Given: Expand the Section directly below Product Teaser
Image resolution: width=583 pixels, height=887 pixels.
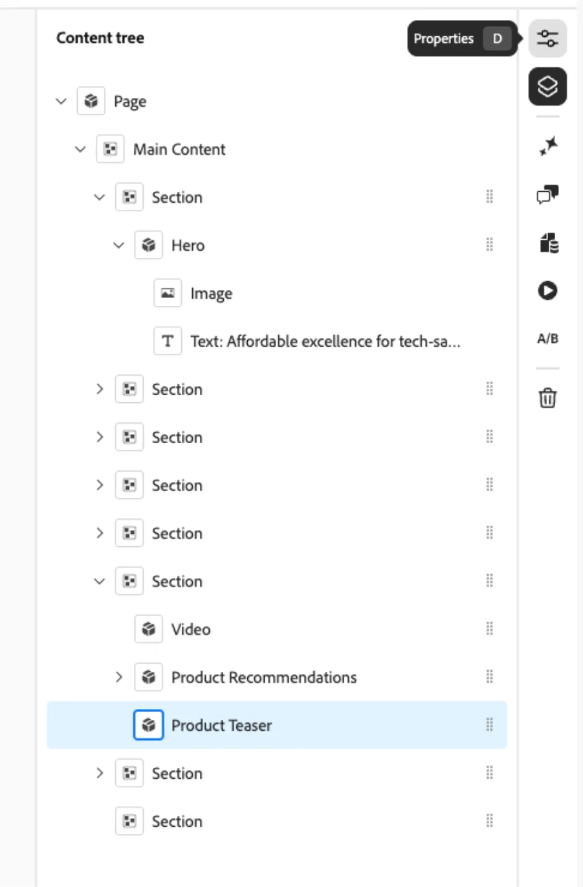Looking at the screenshot, I should (100, 773).
